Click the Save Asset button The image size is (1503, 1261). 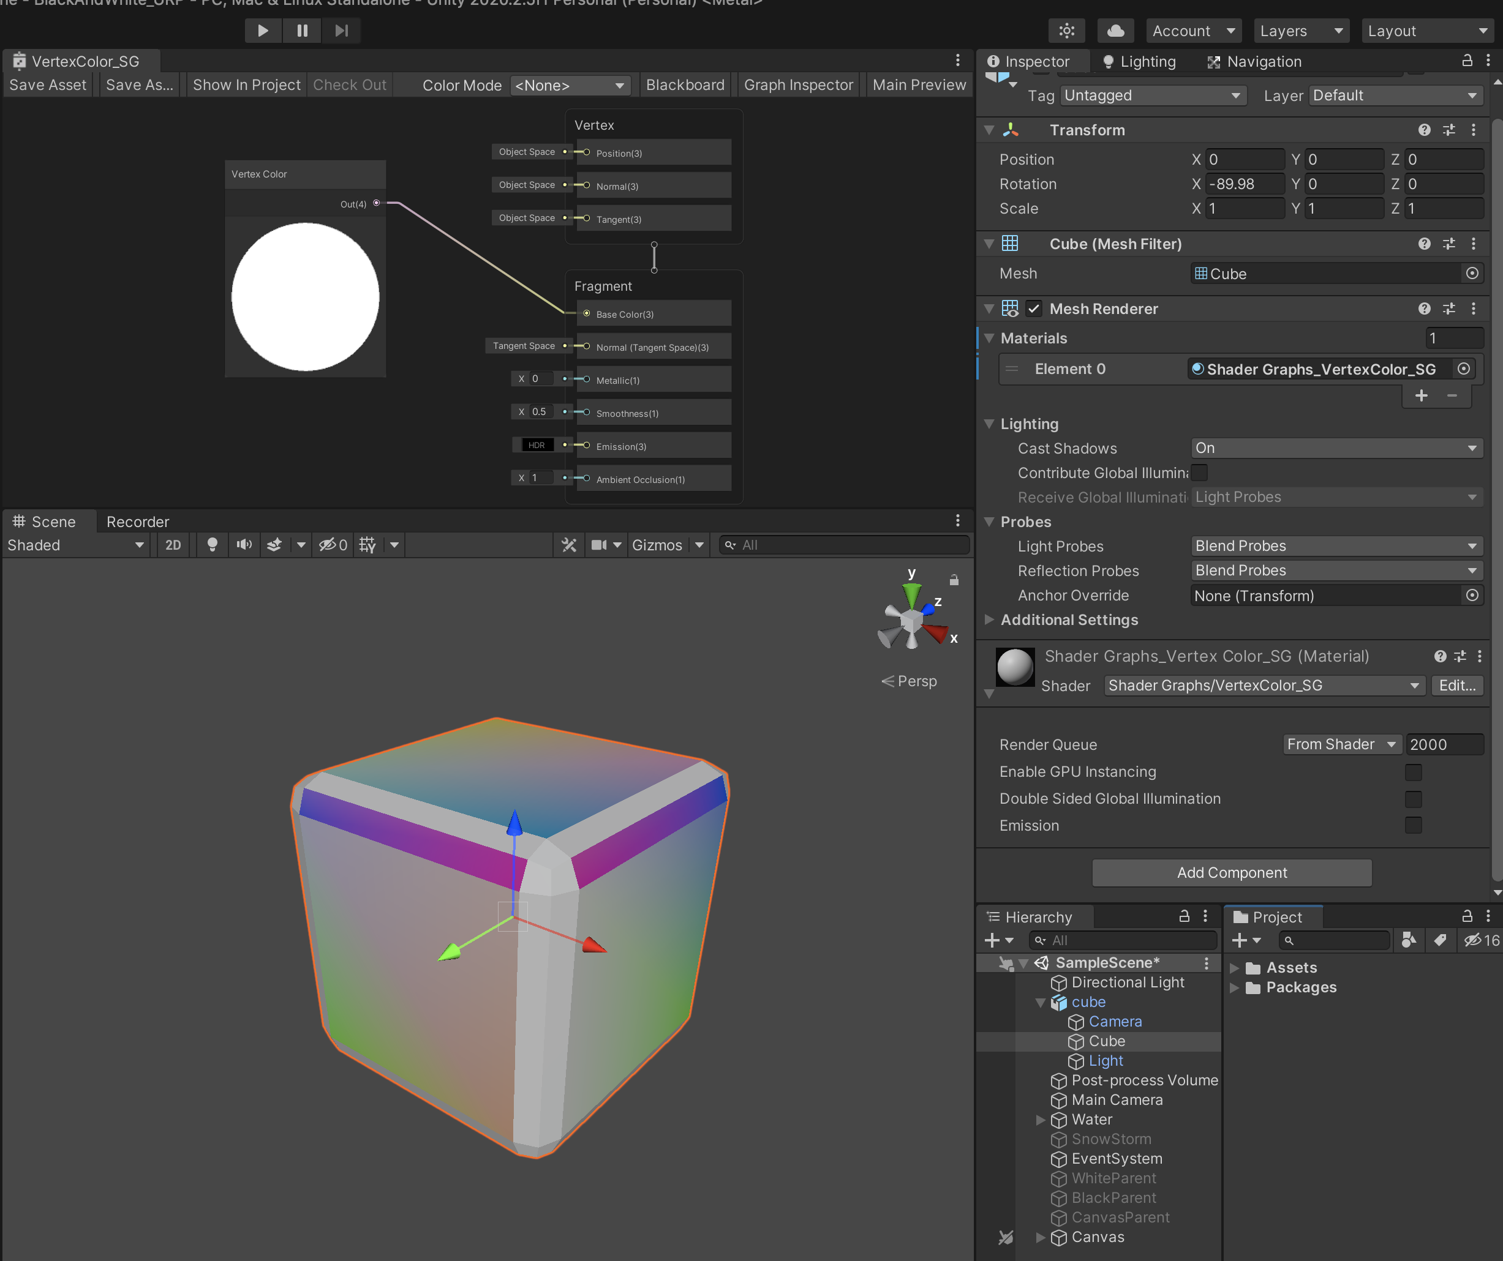pyautogui.click(x=47, y=85)
